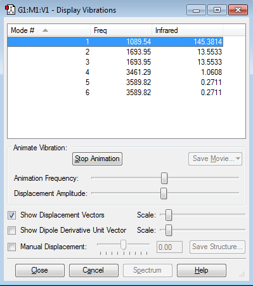The width and height of the screenshot is (253, 286).
Task: Open the Spectrum button
Action: pos(148,270)
